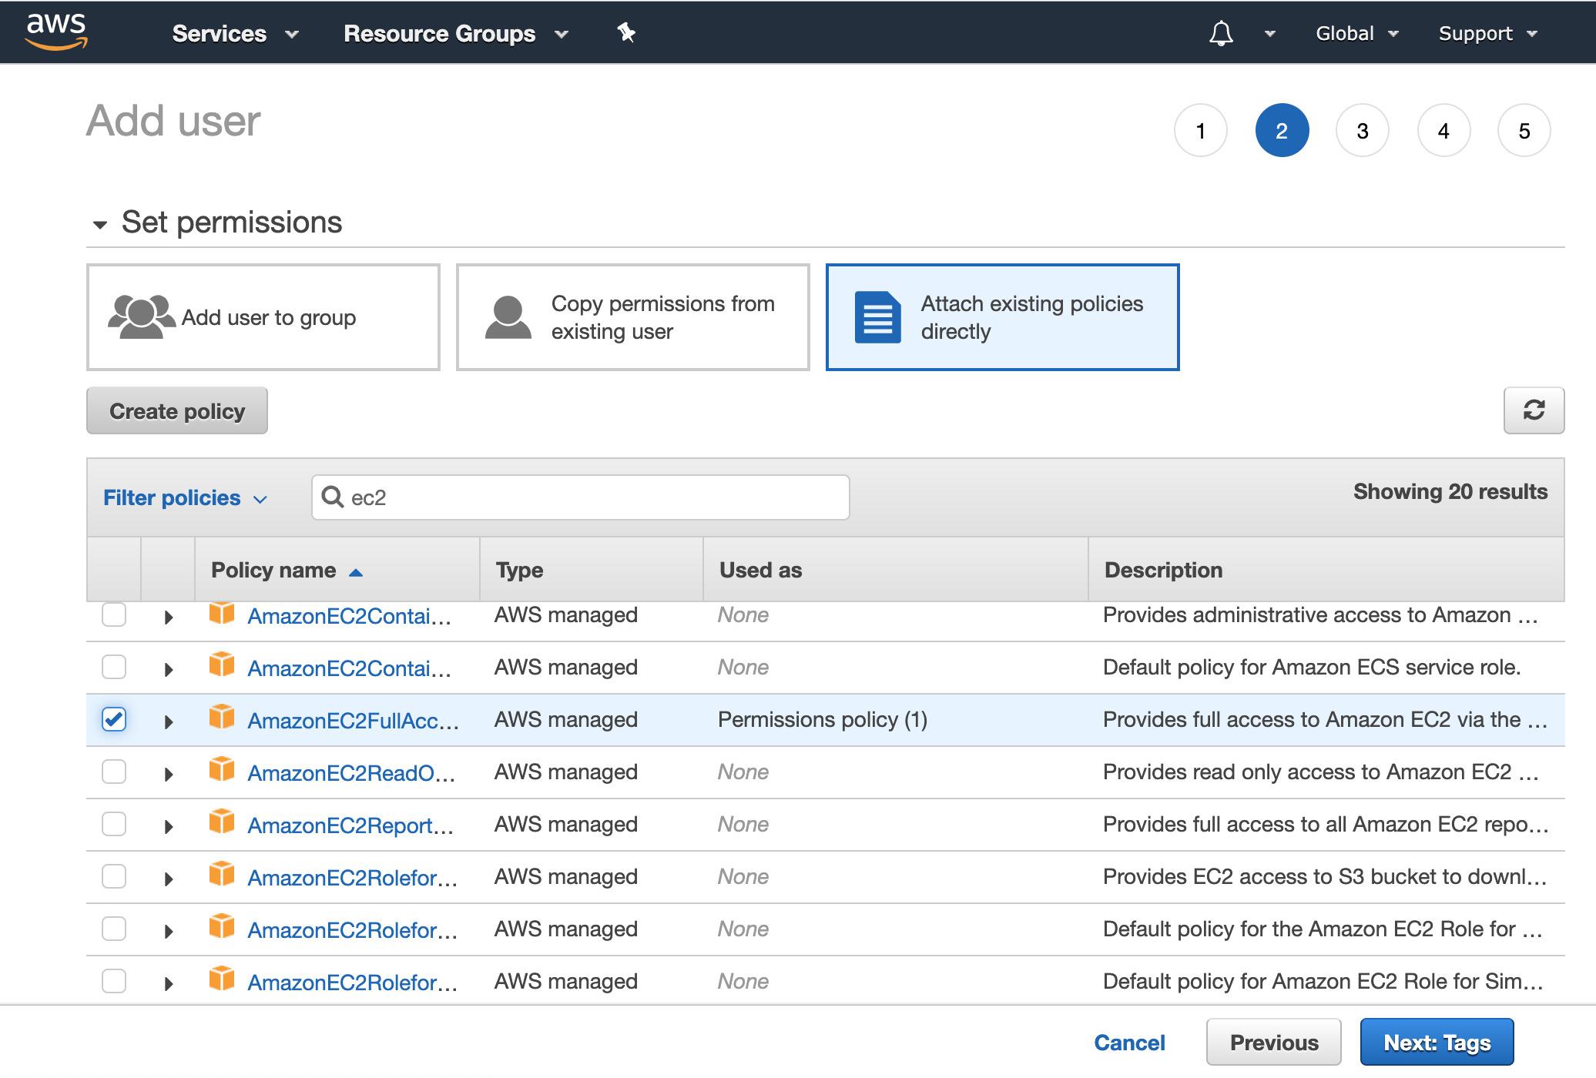The width and height of the screenshot is (1596, 1078).
Task: Expand the AmazonEC2Report… policy details arrow
Action: tap(169, 826)
